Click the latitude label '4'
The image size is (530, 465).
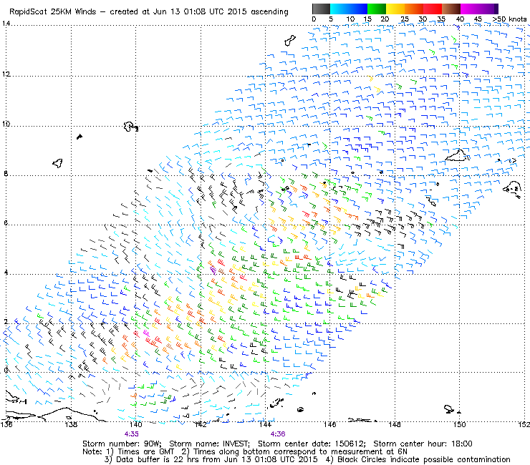pyautogui.click(x=6, y=272)
